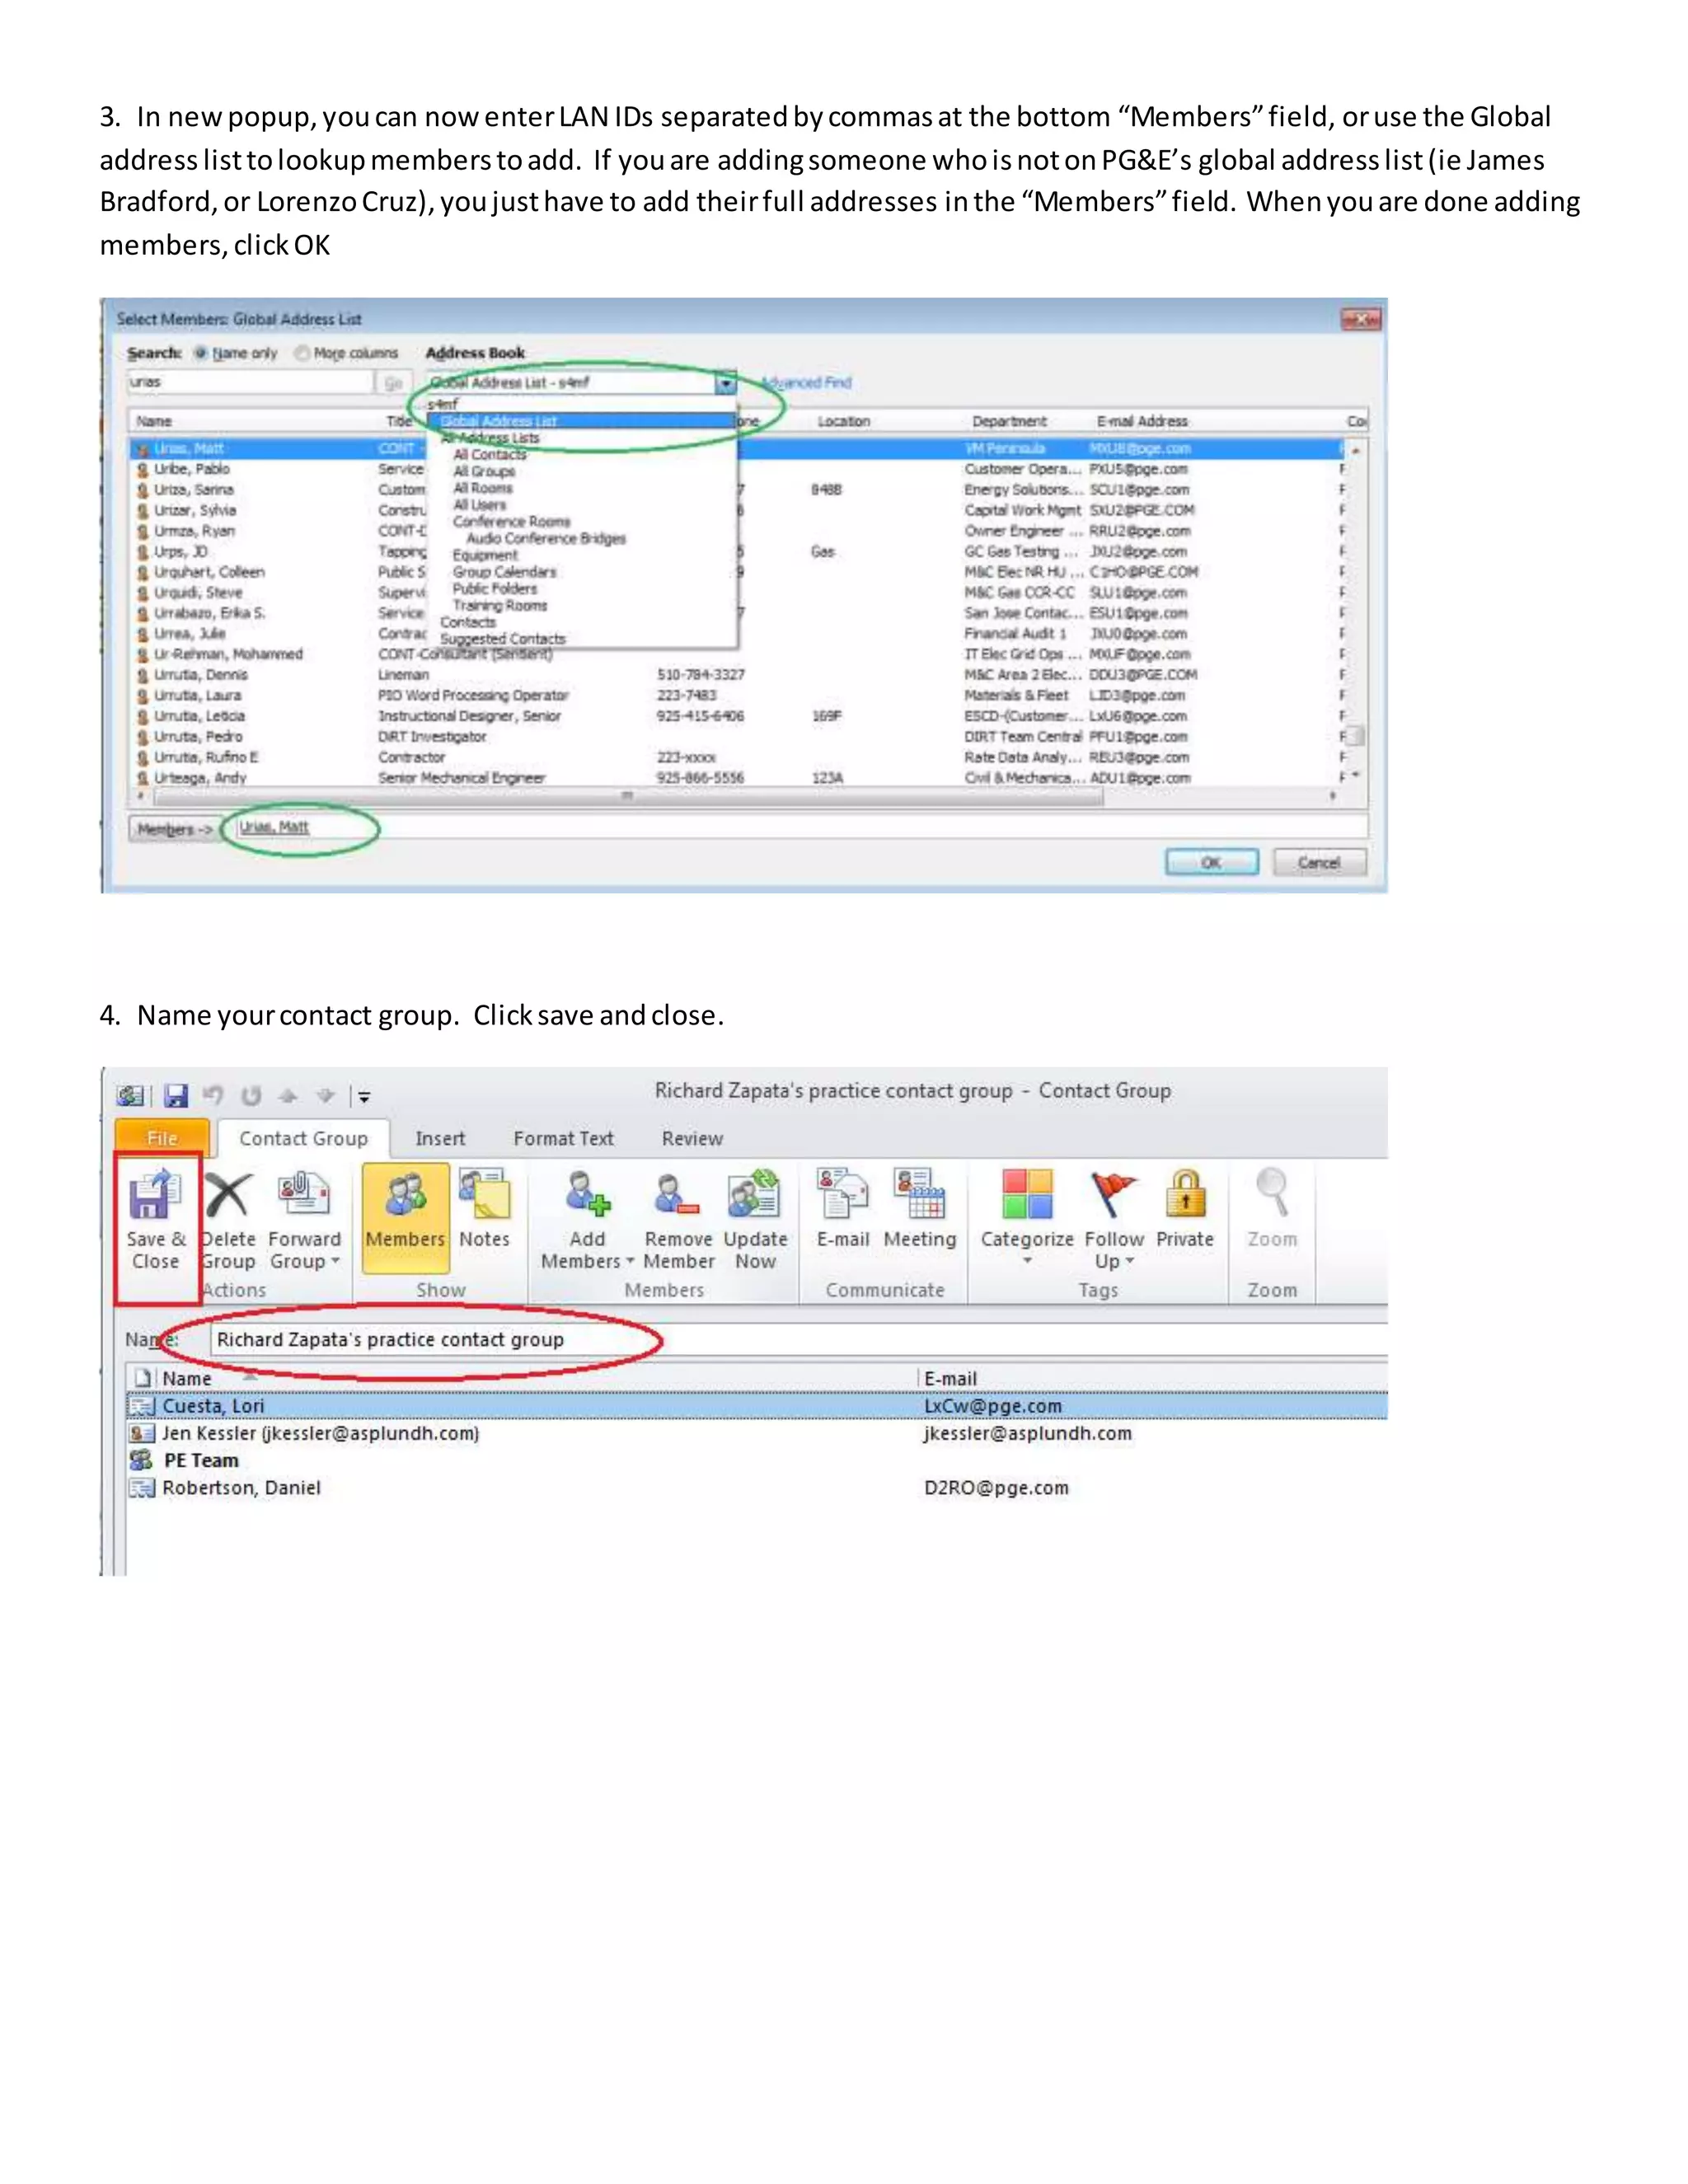Image resolution: width=1688 pixels, height=2184 pixels.
Task: Select Conference Rooms in the address book list
Action: 511,522
